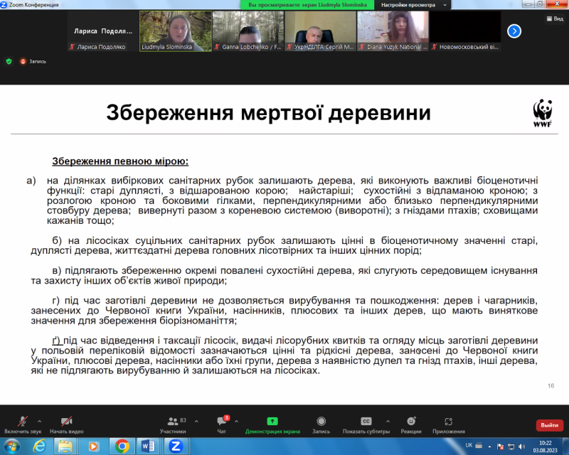The image size is (569, 455).
Task: Click the red Выйти leave button
Action: [x=548, y=425]
